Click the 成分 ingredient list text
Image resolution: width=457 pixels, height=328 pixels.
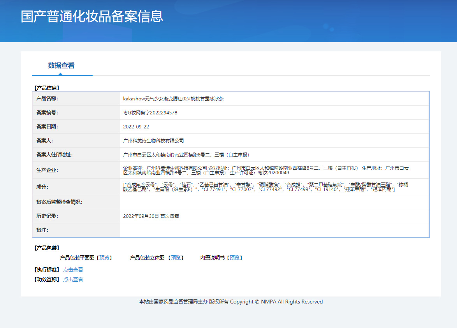[265, 187]
